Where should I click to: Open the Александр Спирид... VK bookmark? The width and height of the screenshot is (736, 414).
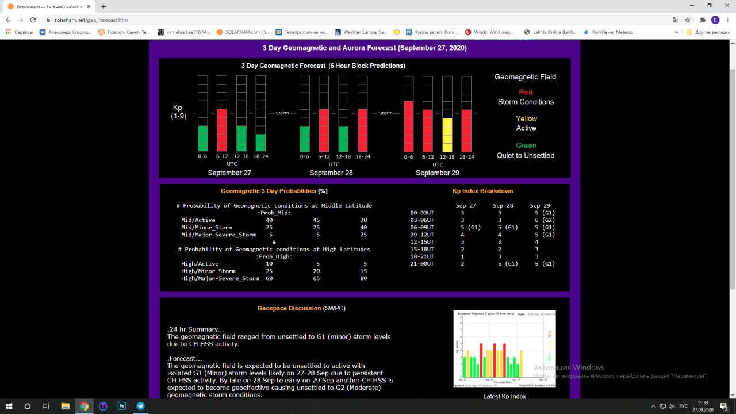66,32
